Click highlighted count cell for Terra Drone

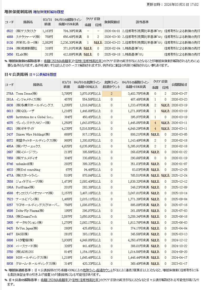pos(111,94)
